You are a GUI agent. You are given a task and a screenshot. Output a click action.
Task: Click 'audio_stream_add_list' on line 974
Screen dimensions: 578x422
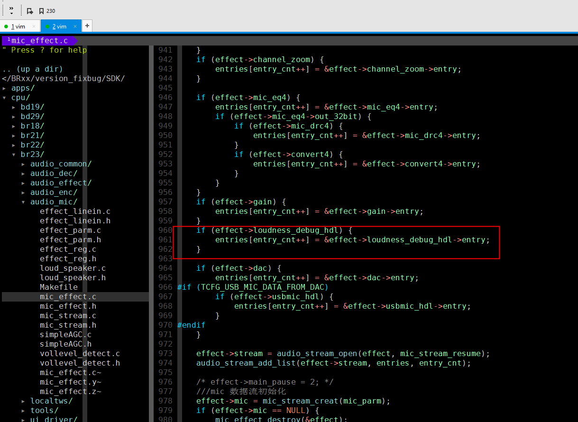tap(246, 363)
